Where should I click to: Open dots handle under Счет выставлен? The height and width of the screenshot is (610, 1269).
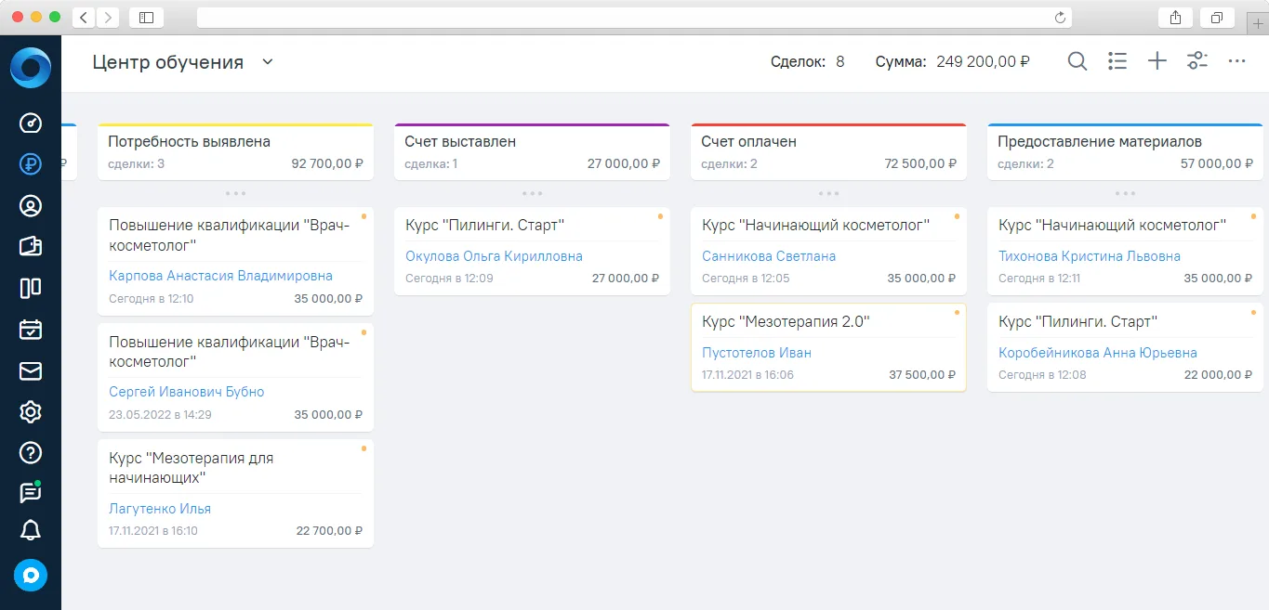click(x=532, y=193)
